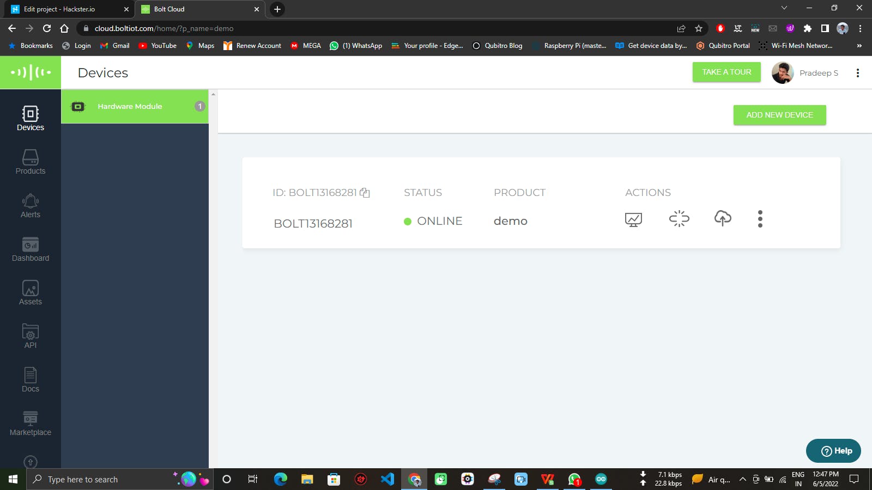872x490 pixels.
Task: Open the Pradeep S profile avatar
Action: [x=783, y=73]
